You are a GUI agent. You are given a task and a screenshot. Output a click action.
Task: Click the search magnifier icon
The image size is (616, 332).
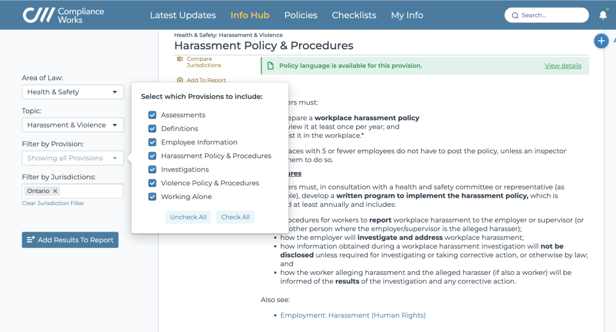(515, 15)
